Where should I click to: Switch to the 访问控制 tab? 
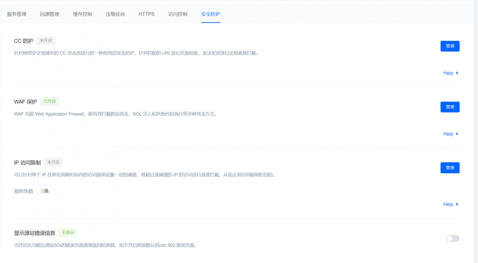[178, 14]
